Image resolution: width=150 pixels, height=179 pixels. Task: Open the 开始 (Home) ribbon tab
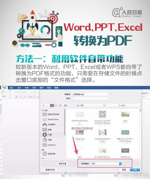[4, 88]
